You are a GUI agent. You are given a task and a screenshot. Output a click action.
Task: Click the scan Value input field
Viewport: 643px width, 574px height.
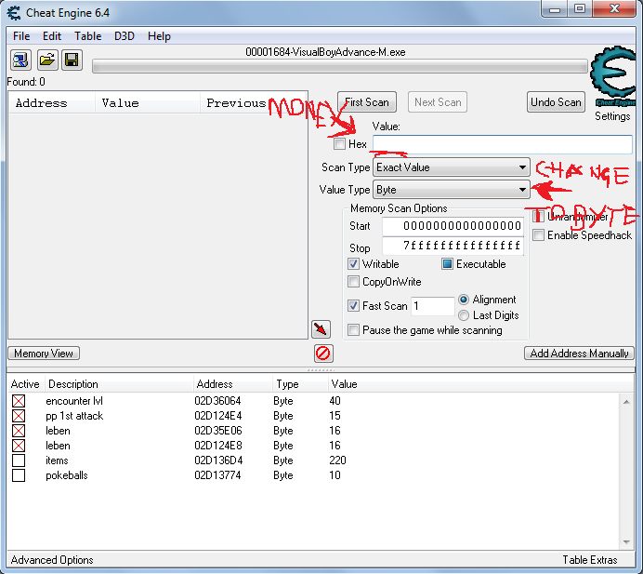pos(503,144)
